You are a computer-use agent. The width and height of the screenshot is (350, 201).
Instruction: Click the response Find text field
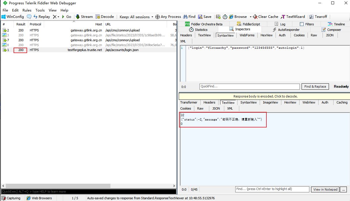pyautogui.click(x=272, y=189)
